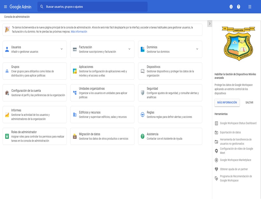This screenshot has height=199, width=261.
Task: Click the Edificios y recursos icon
Action: 75,115
